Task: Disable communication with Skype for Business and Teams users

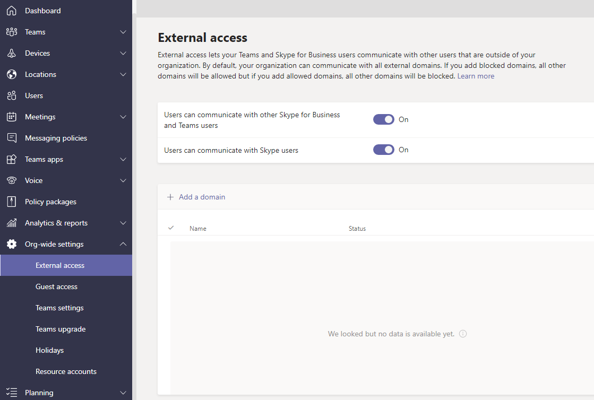Action: click(384, 119)
